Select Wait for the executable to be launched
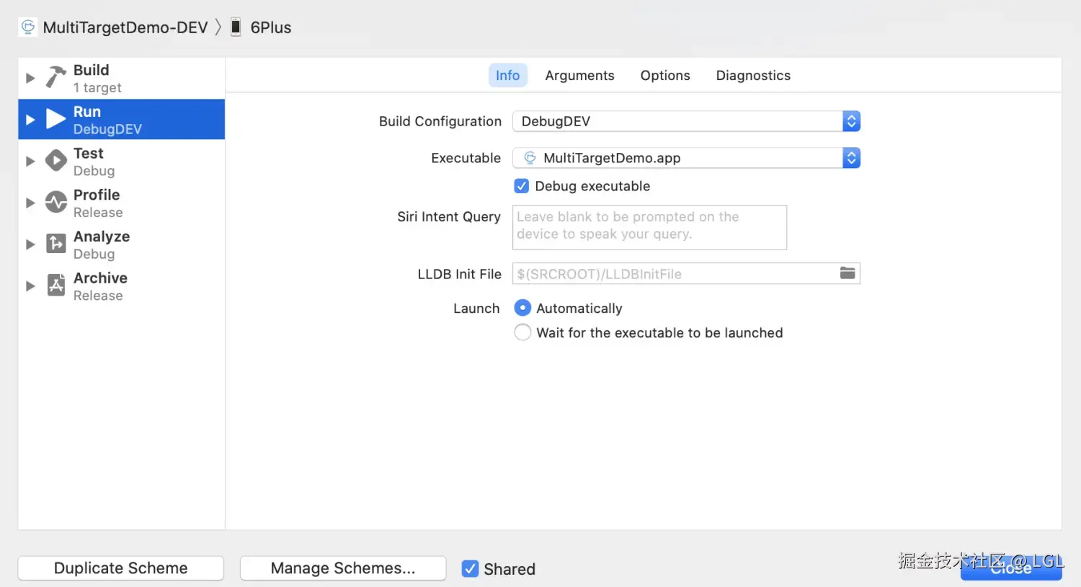 [522, 332]
